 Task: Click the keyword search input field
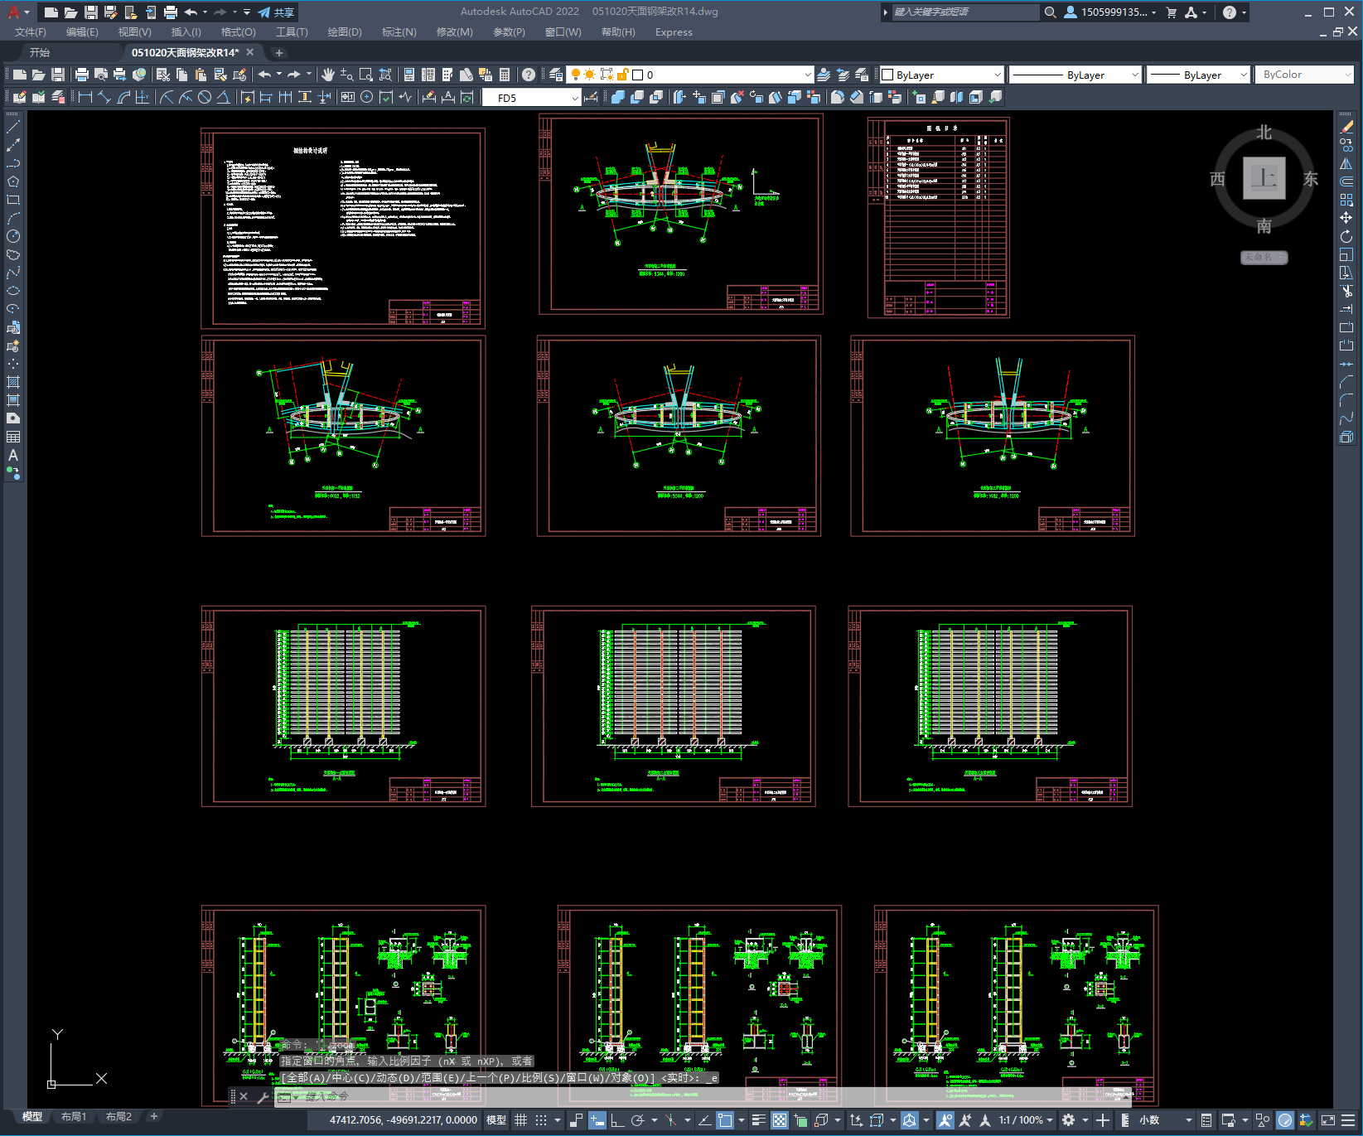point(965,12)
